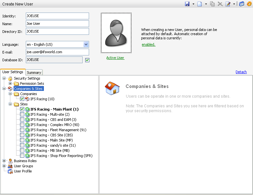Click the user avatar photo placeholder

(x=116, y=33)
